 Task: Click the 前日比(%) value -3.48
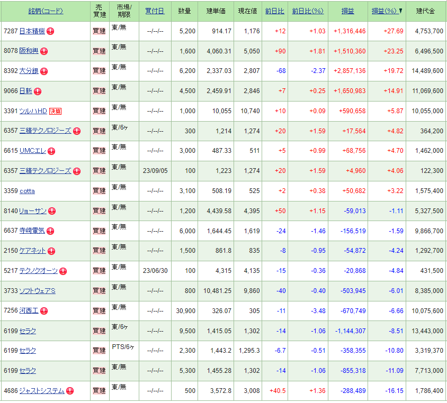[318, 311]
